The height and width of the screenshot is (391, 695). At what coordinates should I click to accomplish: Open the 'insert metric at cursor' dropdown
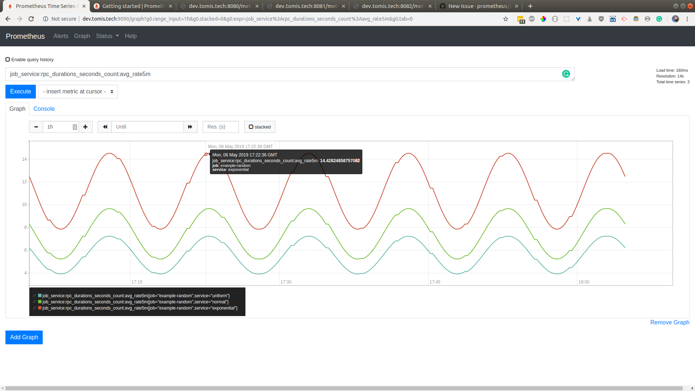pyautogui.click(x=78, y=92)
